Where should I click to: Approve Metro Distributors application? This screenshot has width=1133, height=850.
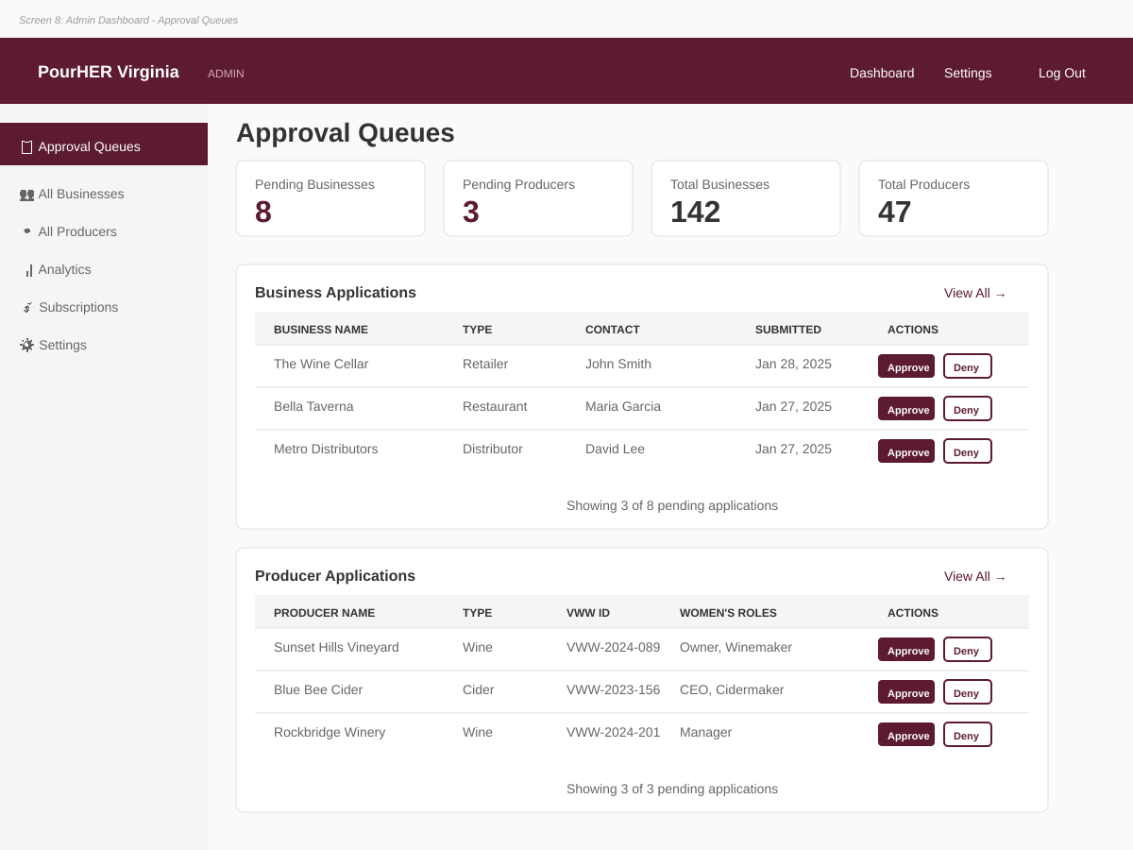pos(906,451)
